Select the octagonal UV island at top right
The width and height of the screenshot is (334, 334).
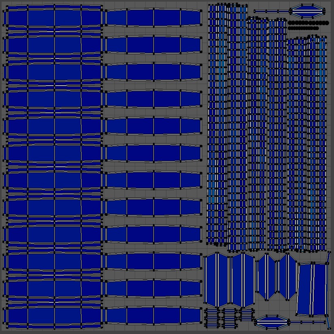tap(308, 11)
